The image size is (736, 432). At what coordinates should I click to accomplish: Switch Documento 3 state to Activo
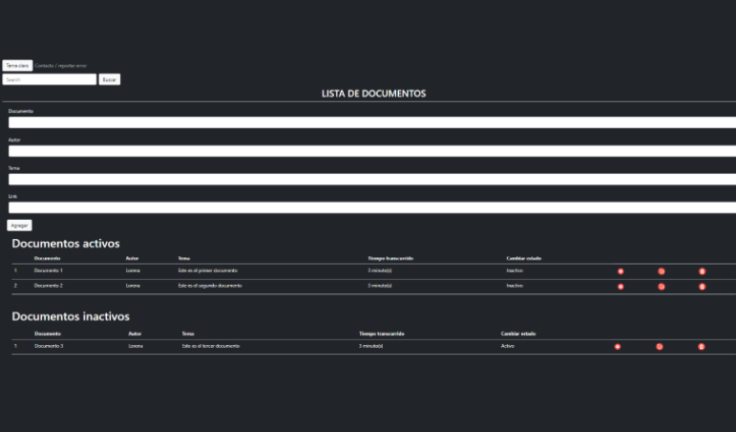click(507, 346)
